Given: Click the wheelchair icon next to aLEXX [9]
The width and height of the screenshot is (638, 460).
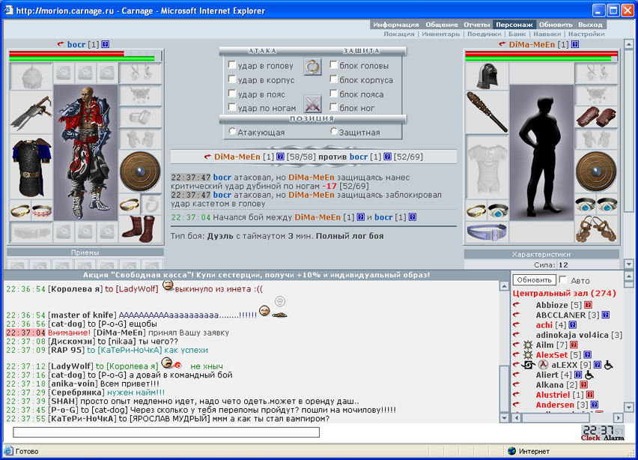Looking at the screenshot, I should pyautogui.click(x=609, y=365).
